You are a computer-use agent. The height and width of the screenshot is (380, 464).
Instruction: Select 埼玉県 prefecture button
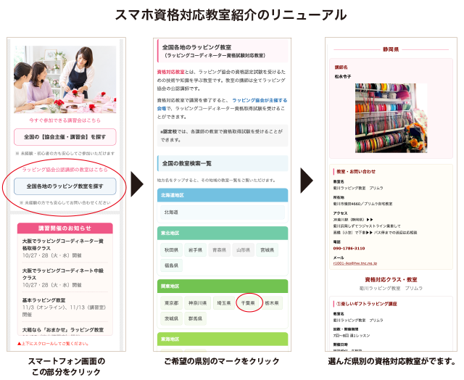tap(224, 303)
